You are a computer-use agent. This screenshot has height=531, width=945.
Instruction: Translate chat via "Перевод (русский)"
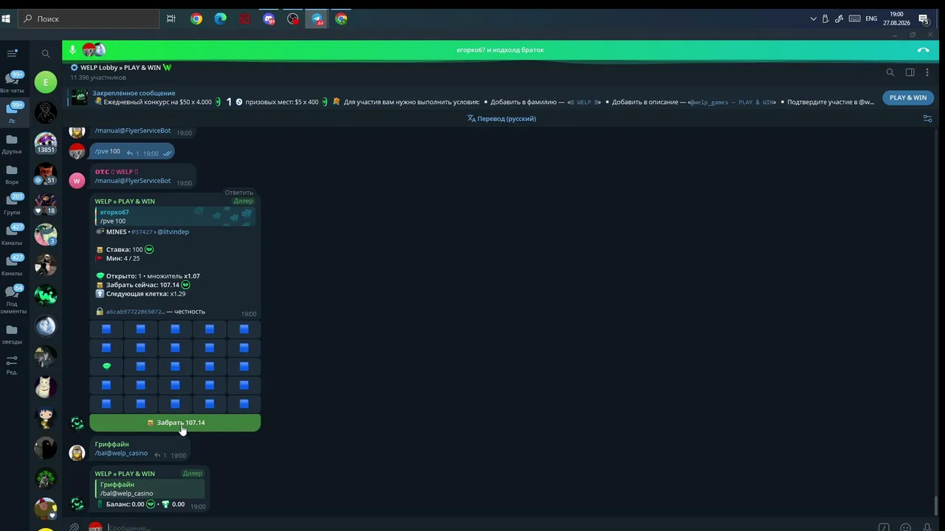[x=501, y=119]
